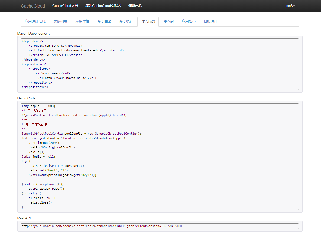Click the 使用默认配置 comment line
Screen dimensions: 321x243
click(x=34, y=111)
